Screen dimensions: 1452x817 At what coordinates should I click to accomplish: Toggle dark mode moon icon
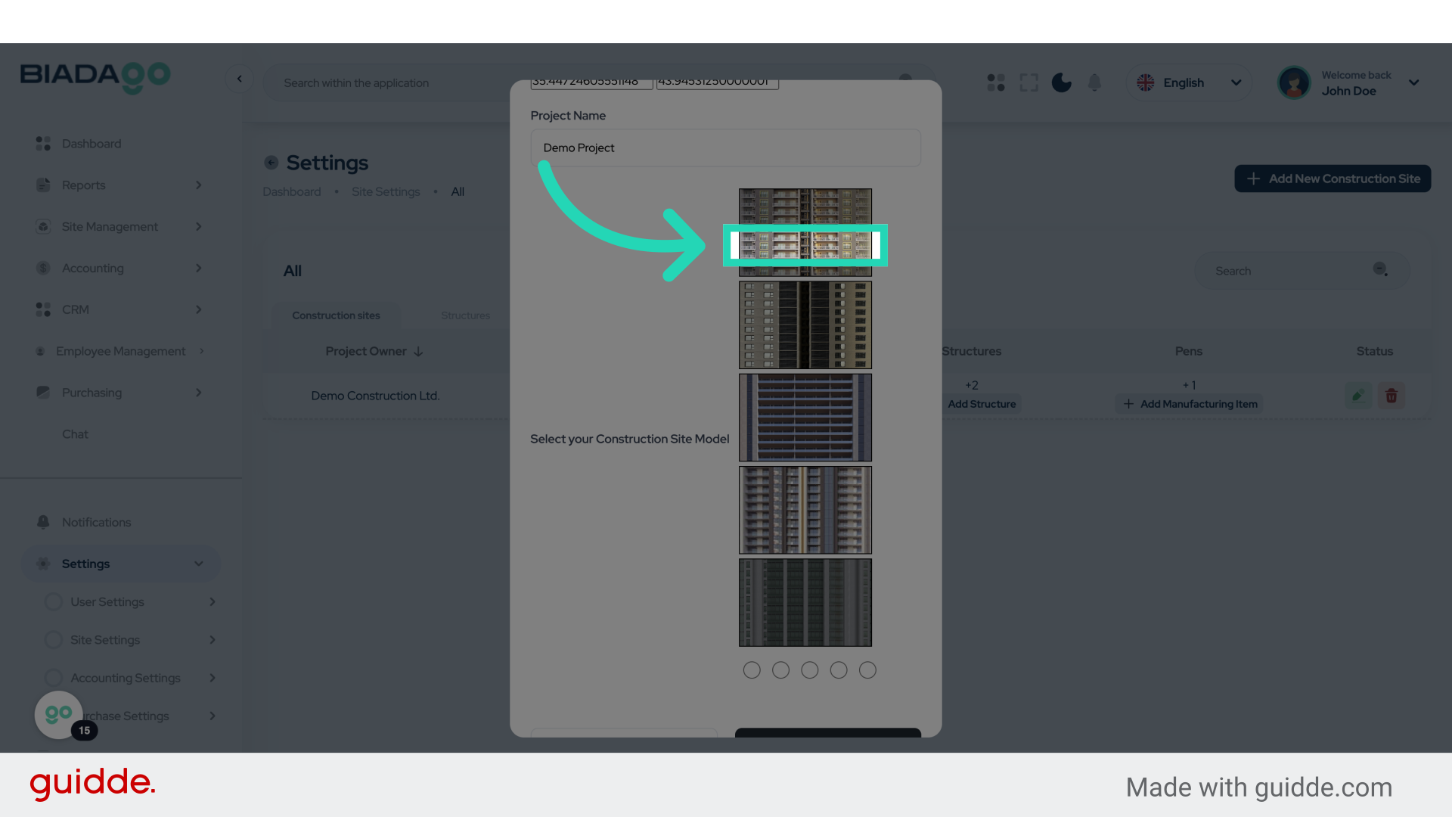(x=1061, y=82)
